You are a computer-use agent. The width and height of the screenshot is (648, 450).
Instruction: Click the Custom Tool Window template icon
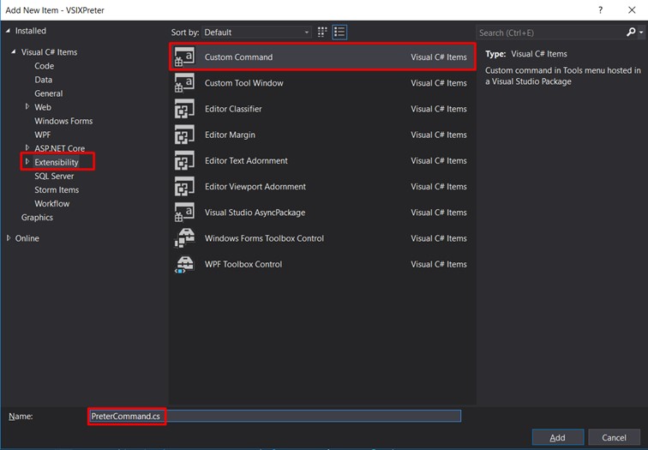[184, 82]
